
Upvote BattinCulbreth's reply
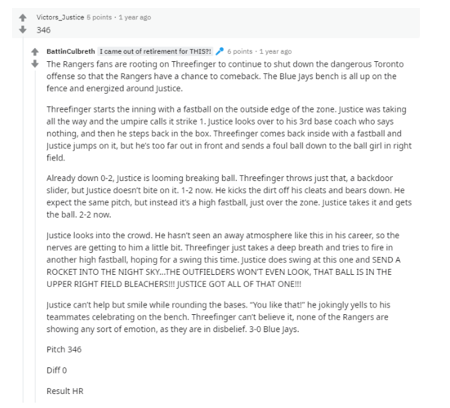tap(35, 52)
